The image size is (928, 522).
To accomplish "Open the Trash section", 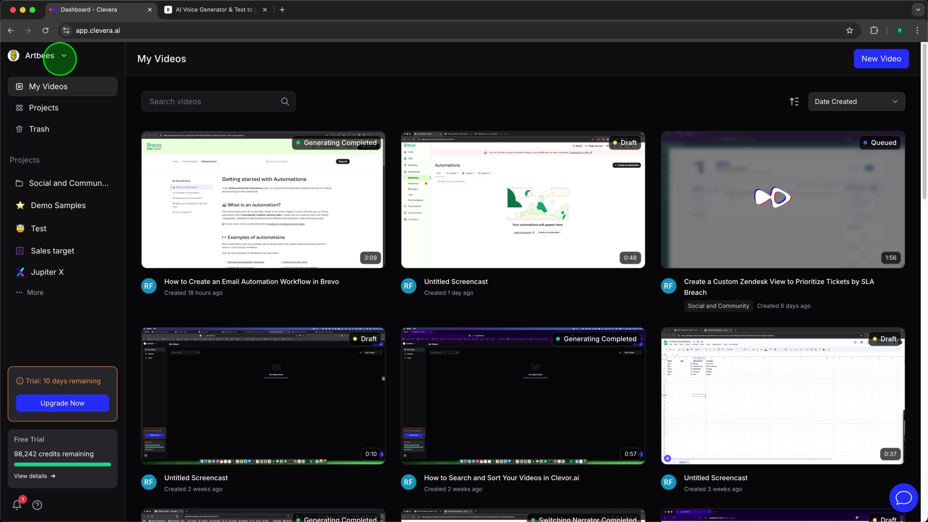I will pyautogui.click(x=39, y=129).
